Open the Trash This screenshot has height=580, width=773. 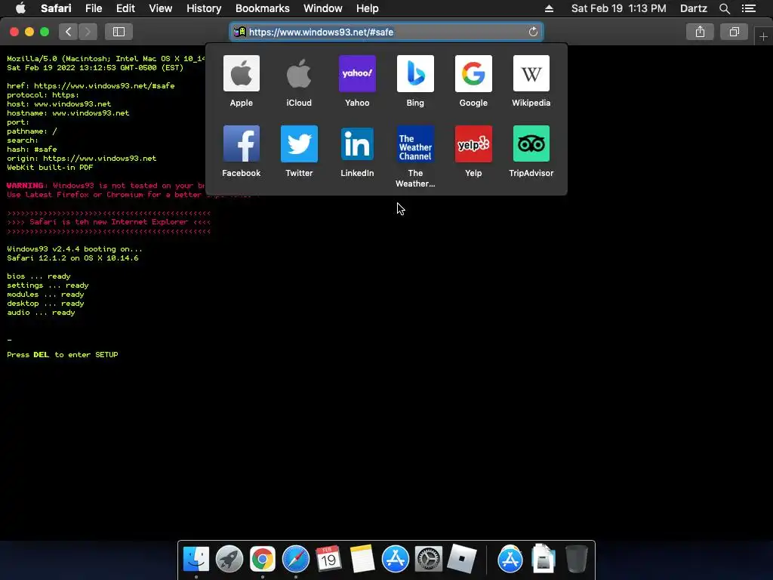tap(576, 559)
